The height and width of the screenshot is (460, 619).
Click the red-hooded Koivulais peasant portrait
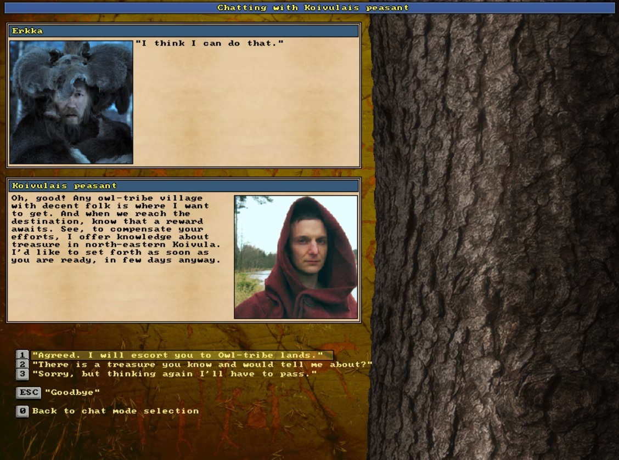pyautogui.click(x=296, y=257)
